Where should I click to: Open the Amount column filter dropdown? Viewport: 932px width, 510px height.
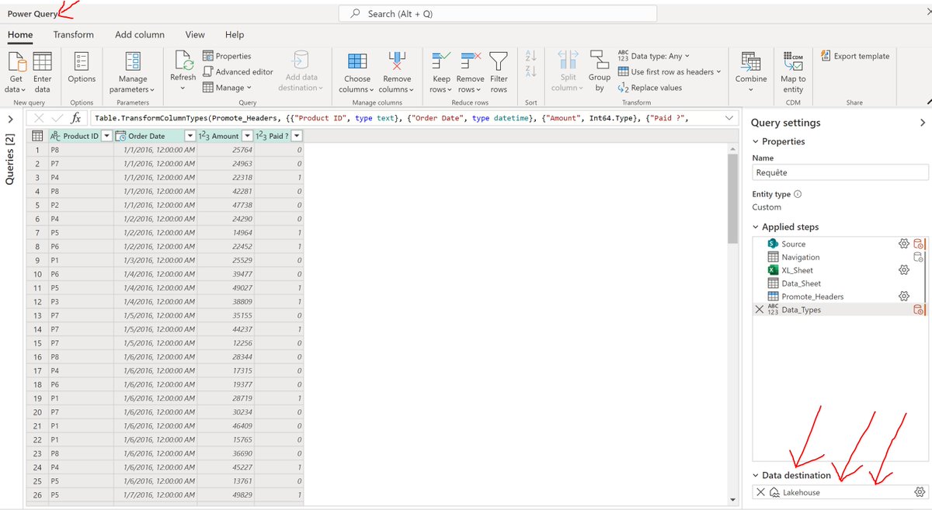(249, 136)
